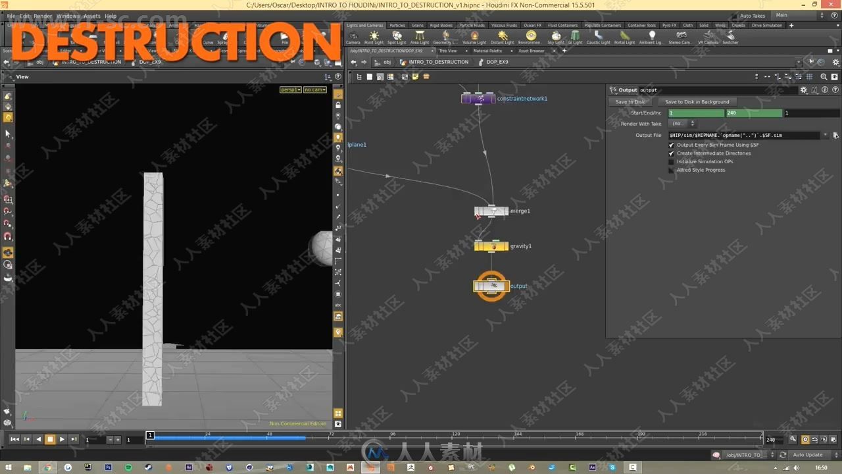This screenshot has width=842, height=474.
Task: Click the Start frame field value 1
Action: [697, 113]
